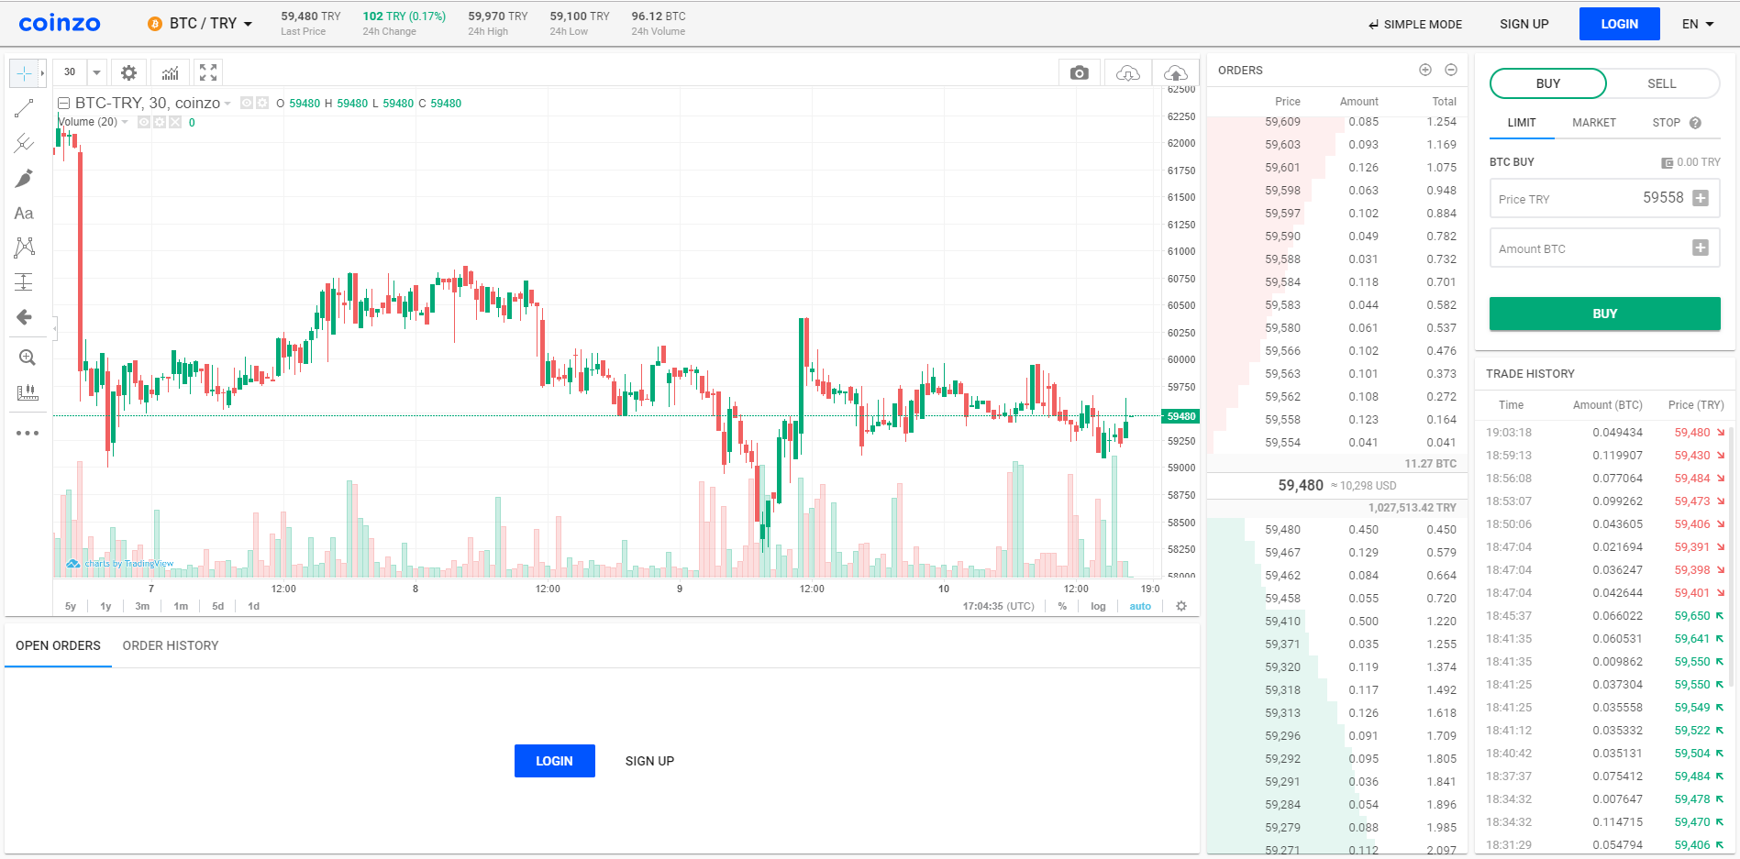Open chart properties gear in top toolbar

click(x=129, y=72)
